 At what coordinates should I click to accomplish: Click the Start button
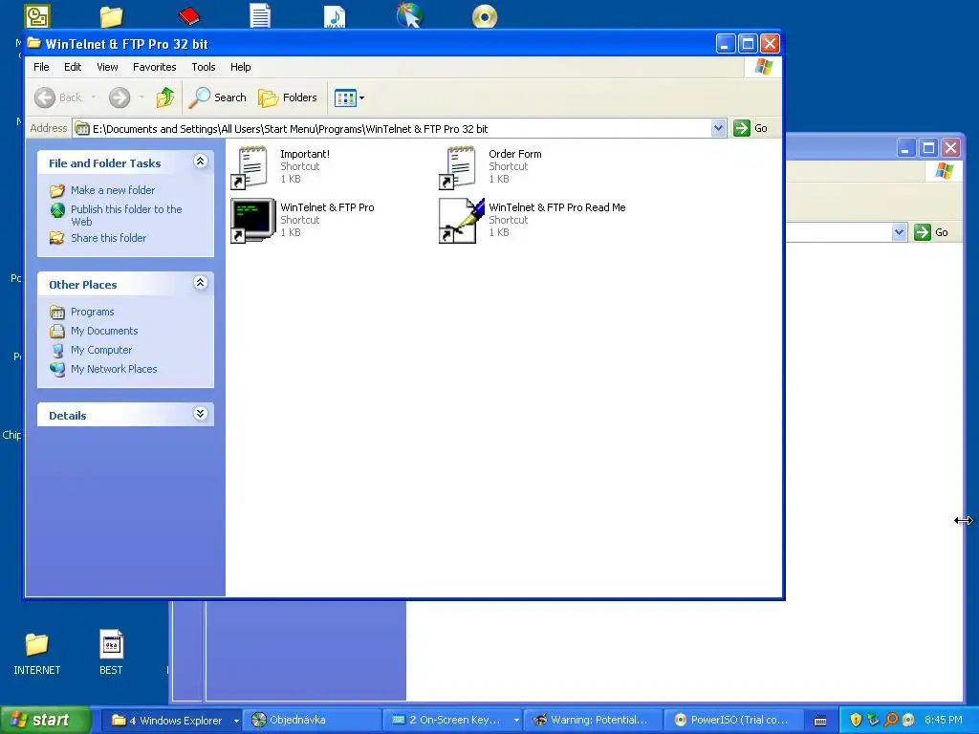(x=46, y=721)
